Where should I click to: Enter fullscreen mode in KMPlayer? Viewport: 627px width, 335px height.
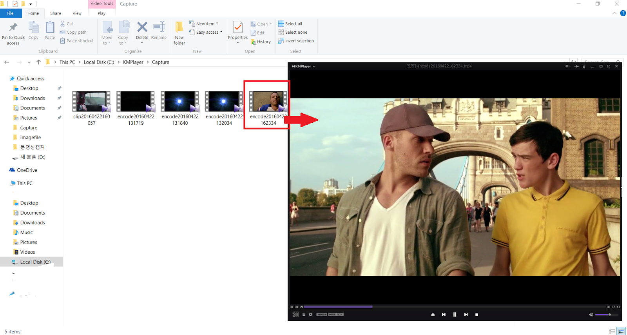(609, 66)
